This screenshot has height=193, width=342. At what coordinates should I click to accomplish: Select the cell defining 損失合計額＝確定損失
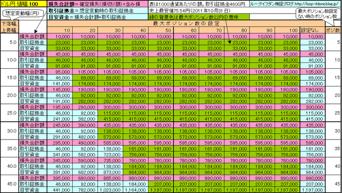[97, 4]
